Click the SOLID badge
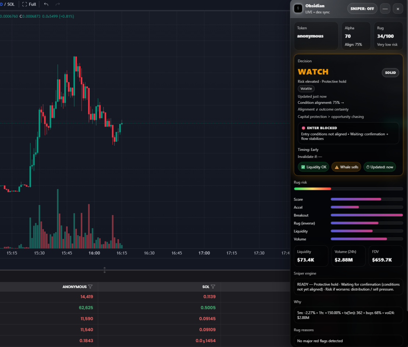This screenshot has width=408, height=347. (390, 73)
